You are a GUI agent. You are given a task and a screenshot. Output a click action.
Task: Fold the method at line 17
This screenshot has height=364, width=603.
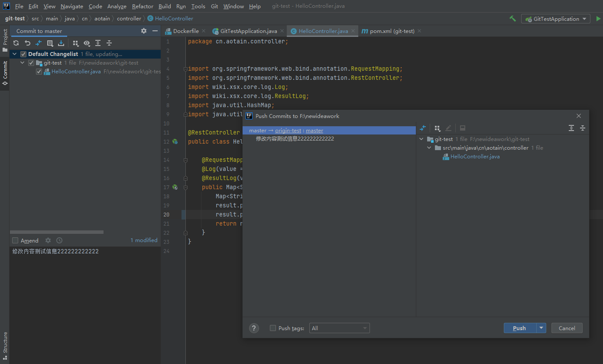coord(185,187)
